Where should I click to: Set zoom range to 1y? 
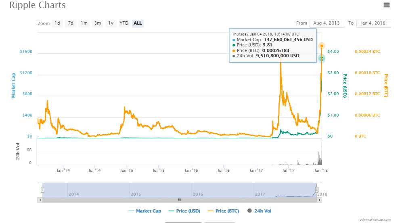111,23
